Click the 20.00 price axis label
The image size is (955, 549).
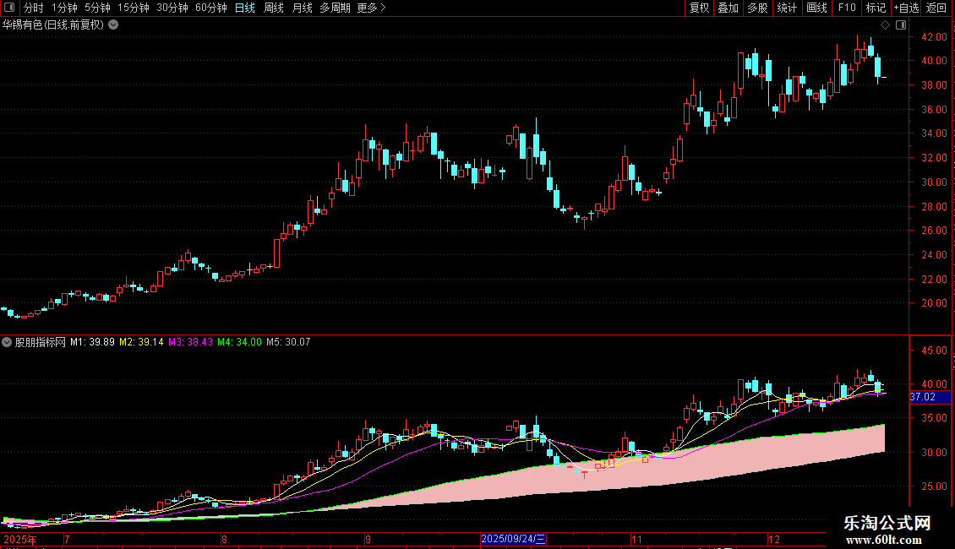point(934,303)
